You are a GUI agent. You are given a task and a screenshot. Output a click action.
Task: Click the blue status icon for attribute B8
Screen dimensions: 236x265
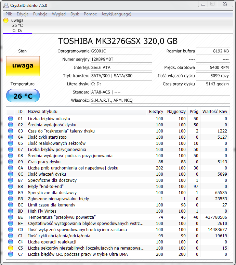(x=11, y=186)
